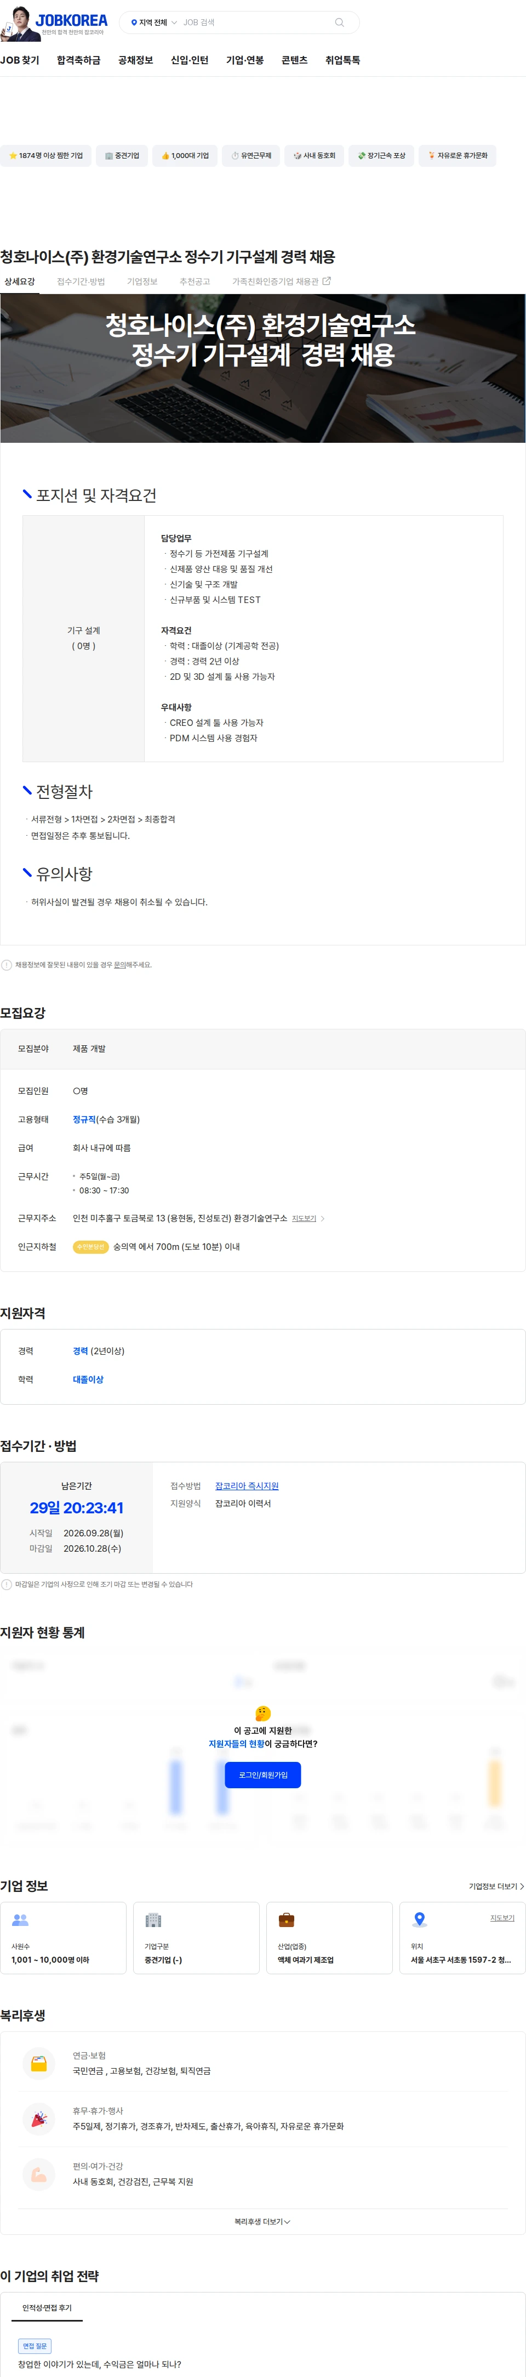Select the 인적성·면접 후기 tab
This screenshot has height=2377, width=526.
(x=47, y=2308)
